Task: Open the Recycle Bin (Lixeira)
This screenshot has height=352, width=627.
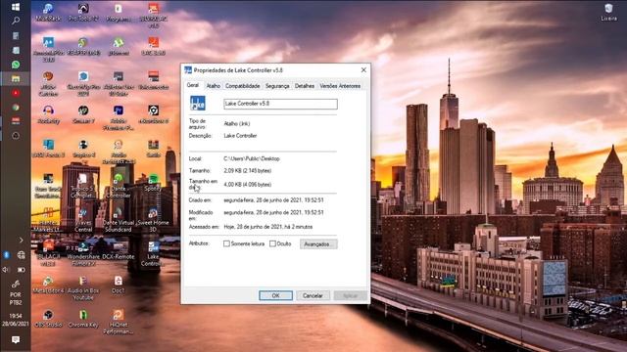Action: click(x=608, y=12)
